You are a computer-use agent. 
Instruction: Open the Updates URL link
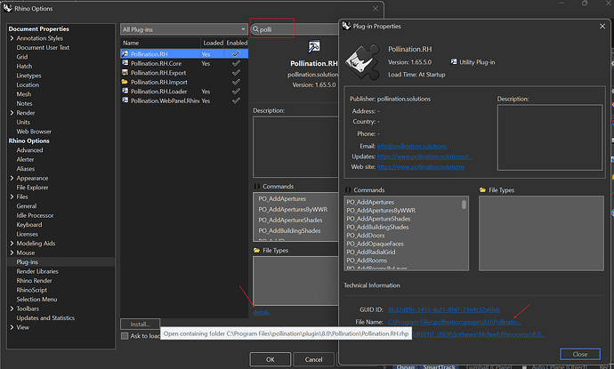424,156
